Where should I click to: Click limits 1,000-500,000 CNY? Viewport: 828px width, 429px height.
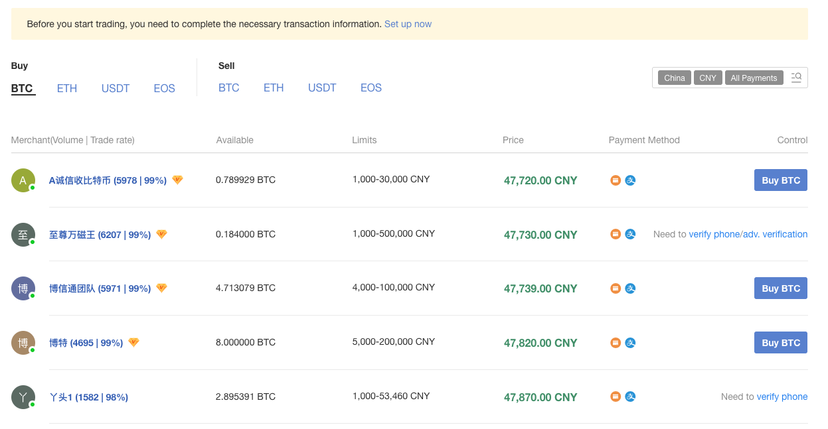point(394,233)
